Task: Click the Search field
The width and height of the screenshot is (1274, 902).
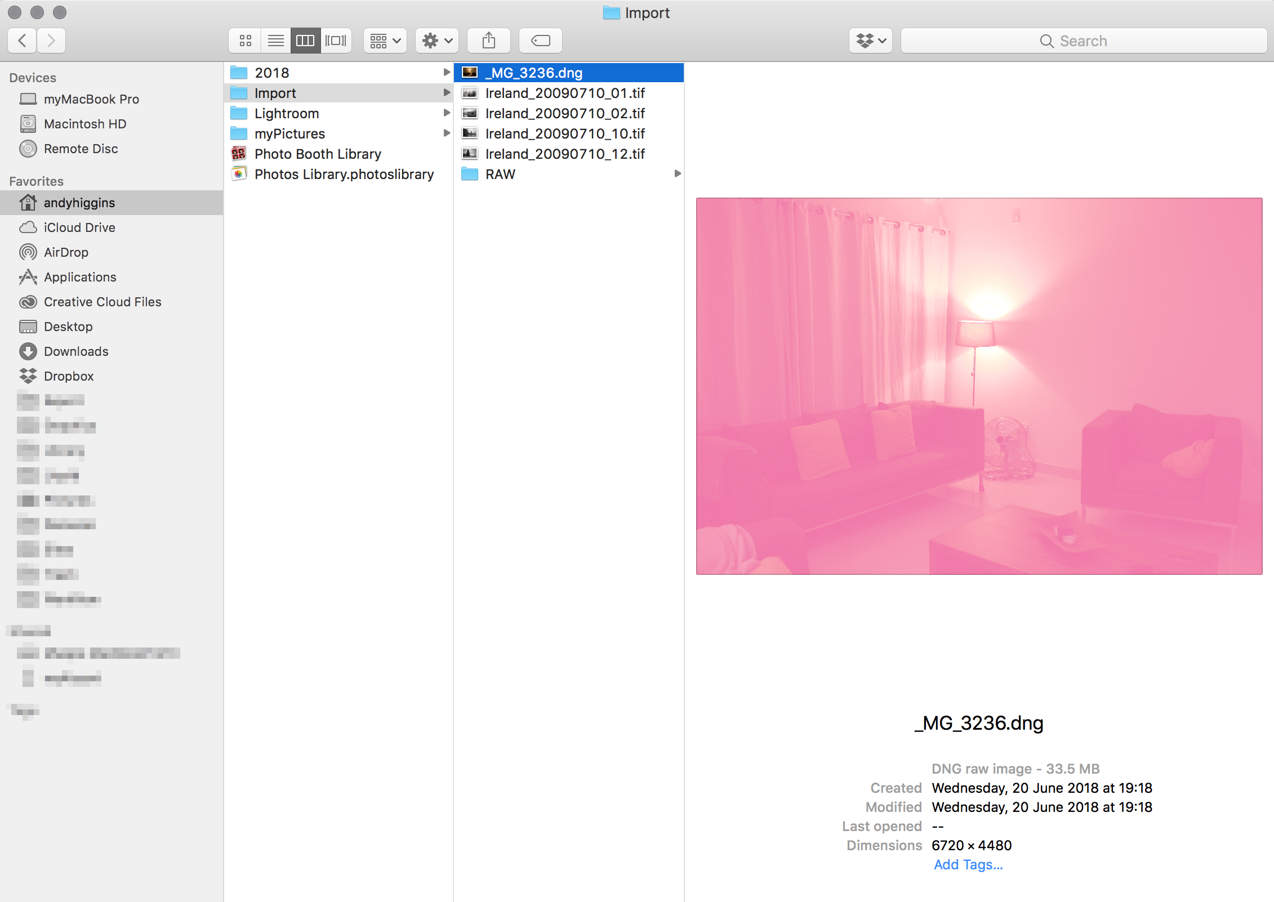Action: (x=1084, y=41)
